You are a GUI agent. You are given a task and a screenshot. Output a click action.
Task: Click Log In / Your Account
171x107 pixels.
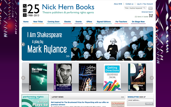click(x=145, y=4)
